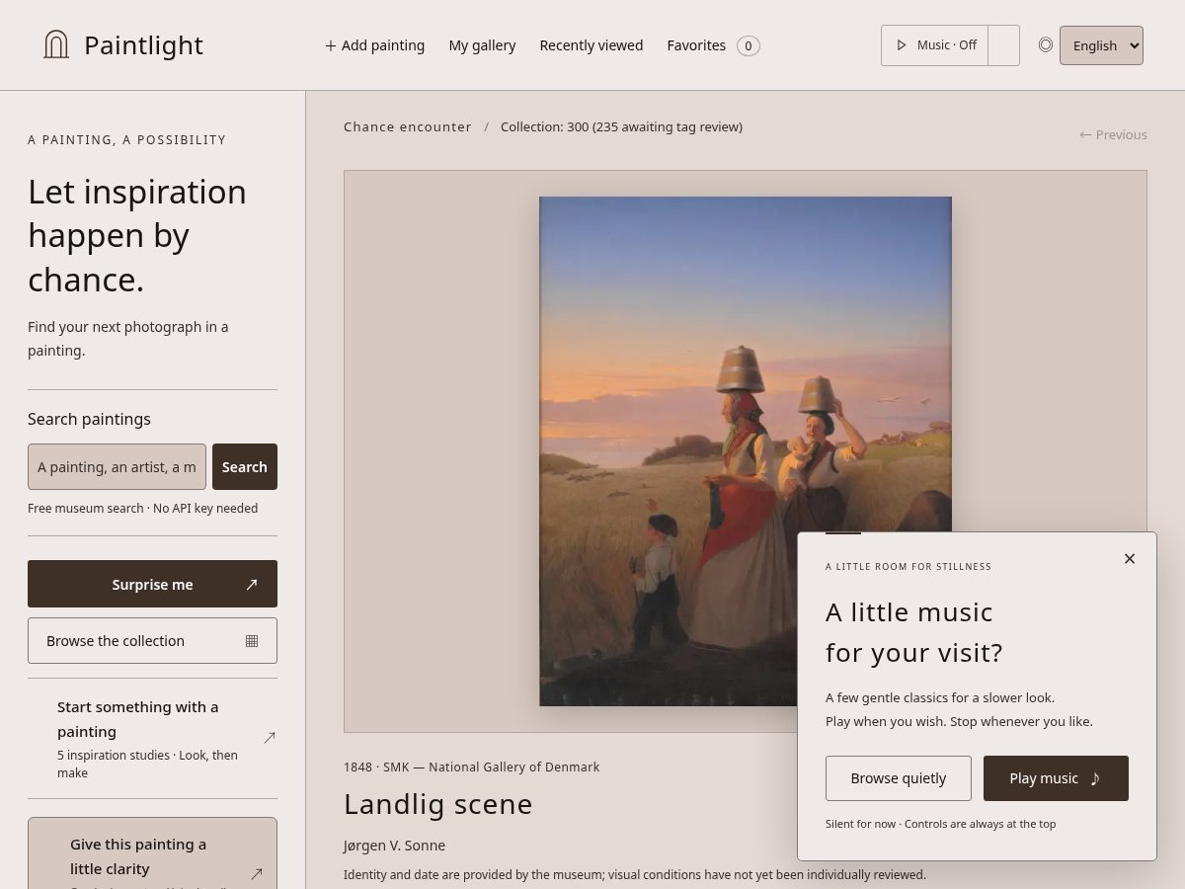
Task: Click the 'A little music for your visit?' heading
Action: (914, 632)
